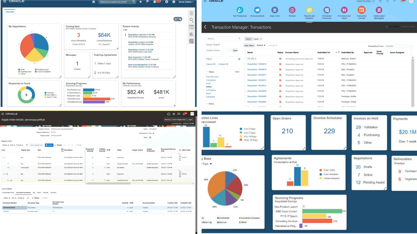Open the Tyrone Gularte user menu
The height and width of the screenshot is (234, 417).
tap(186, 2)
